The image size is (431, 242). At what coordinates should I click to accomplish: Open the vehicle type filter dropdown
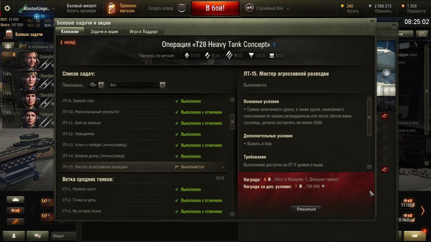click(96, 85)
